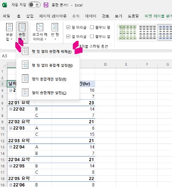Apply the green pivot table style thumbnail
The image size is (172, 187).
127,32
